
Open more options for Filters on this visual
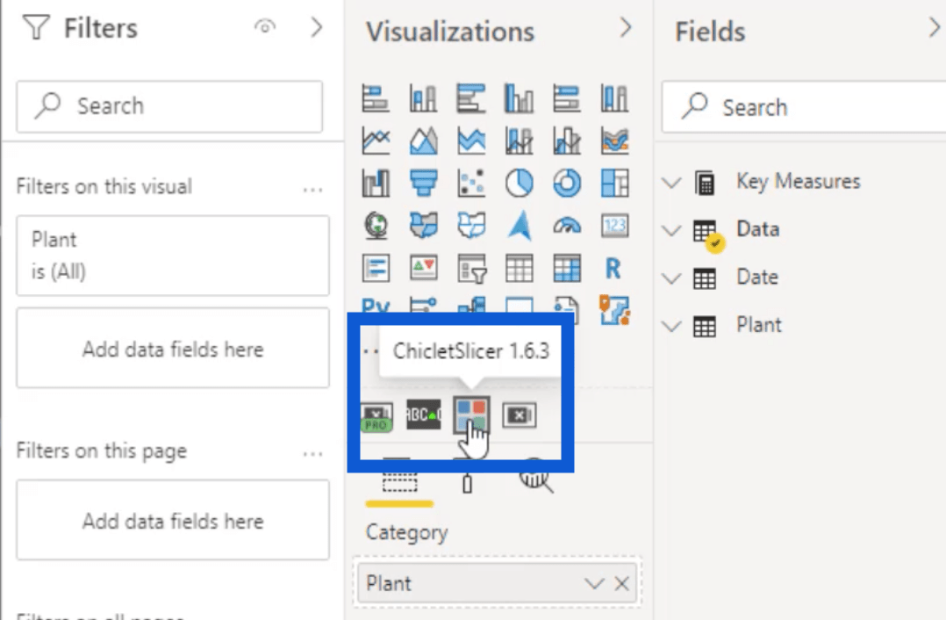click(312, 191)
